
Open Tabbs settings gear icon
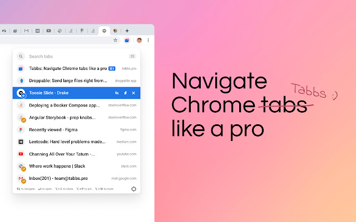tap(133, 189)
